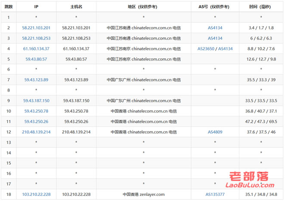Select time cell 36.8 / 40.7 / 37.1
285x201 pixels.
[x=261, y=111]
